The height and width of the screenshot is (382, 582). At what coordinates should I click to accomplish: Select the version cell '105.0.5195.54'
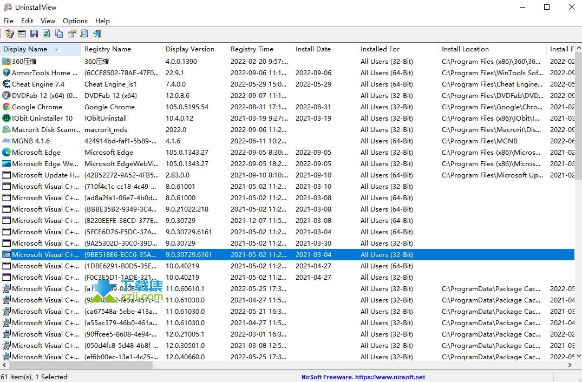tap(187, 107)
